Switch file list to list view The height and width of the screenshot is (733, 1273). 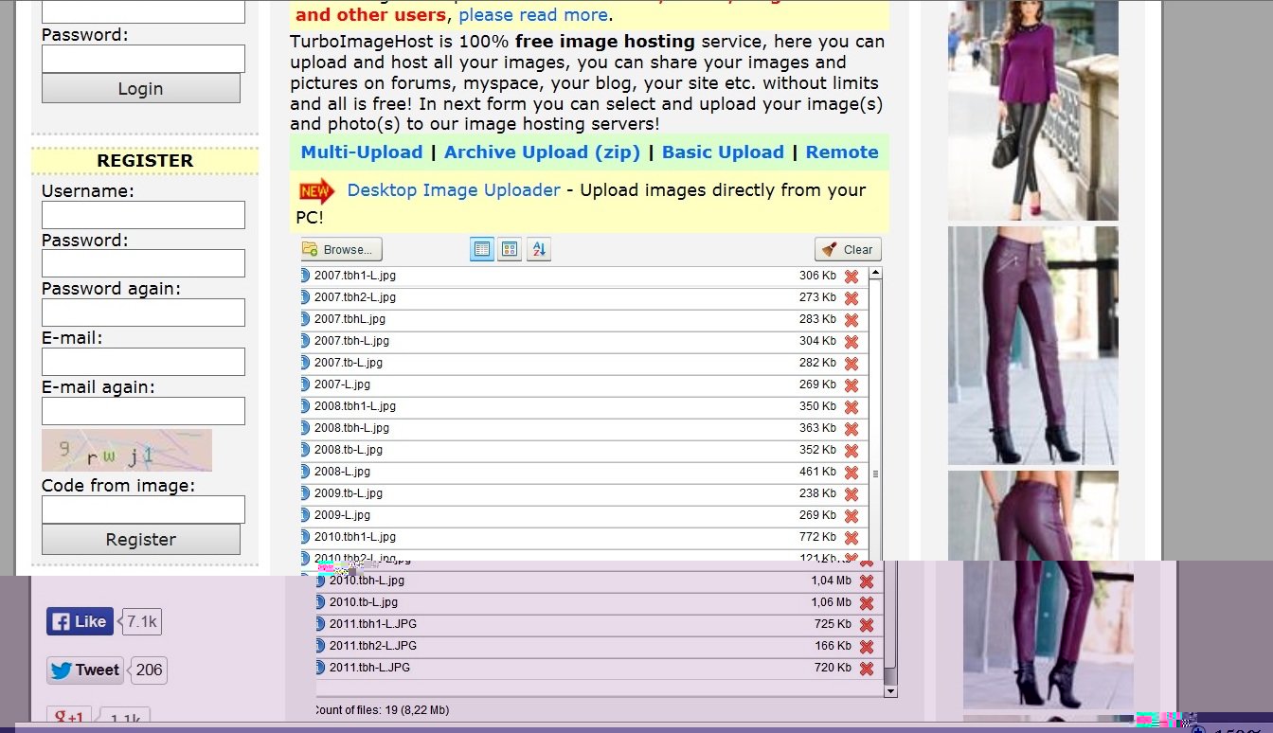coord(482,249)
